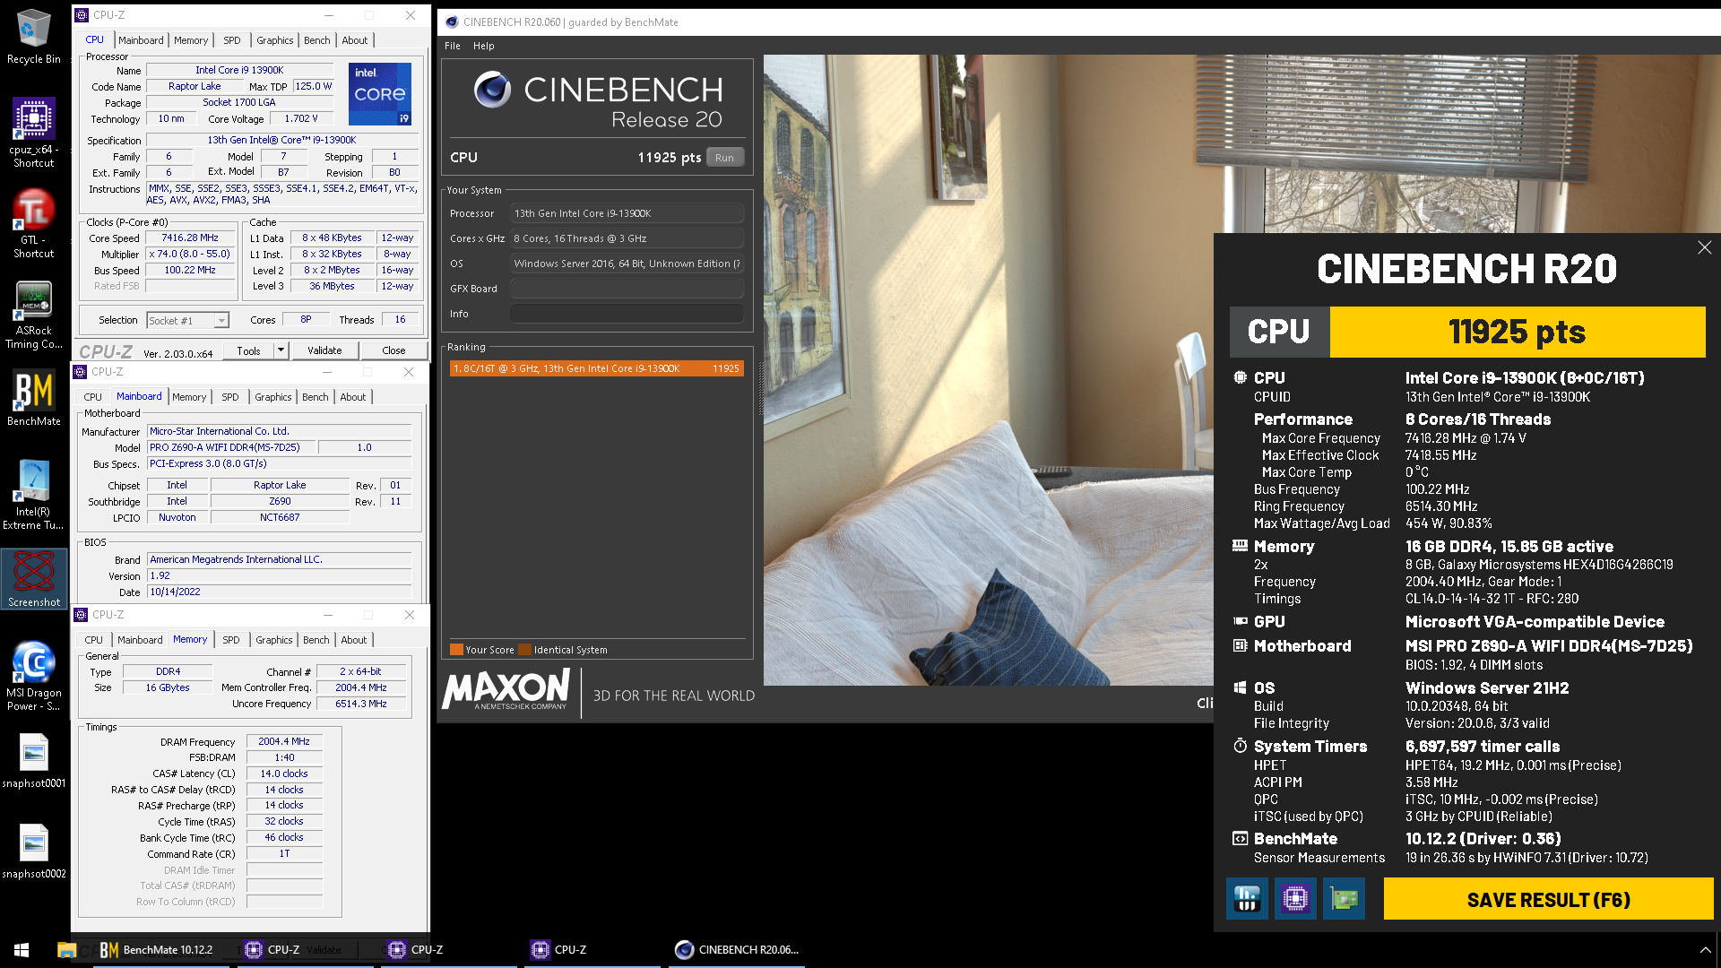1721x968 pixels.
Task: Open SPD tab in top CPU-Z window
Action: point(232,40)
